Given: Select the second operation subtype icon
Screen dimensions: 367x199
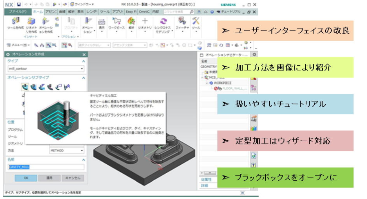Looking at the screenshot, I should (34, 87).
